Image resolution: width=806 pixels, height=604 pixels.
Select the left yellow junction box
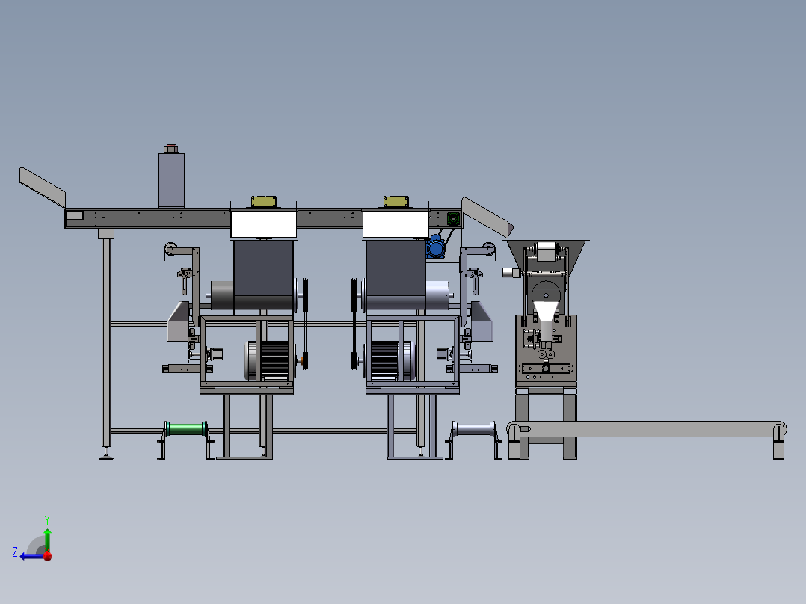pos(264,202)
